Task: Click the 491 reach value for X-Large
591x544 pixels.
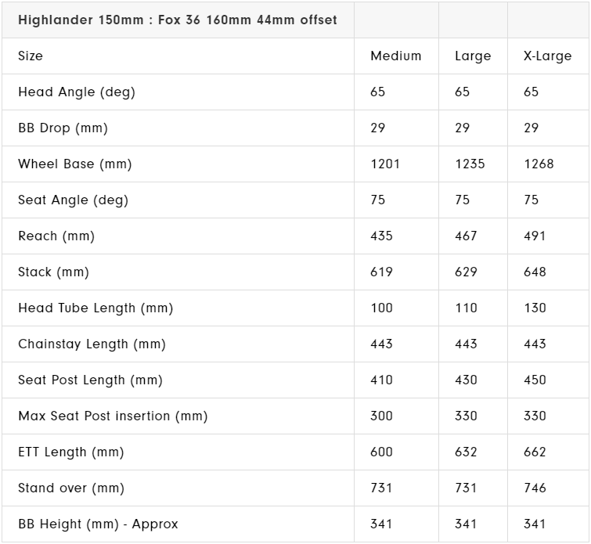Action: pos(535,236)
